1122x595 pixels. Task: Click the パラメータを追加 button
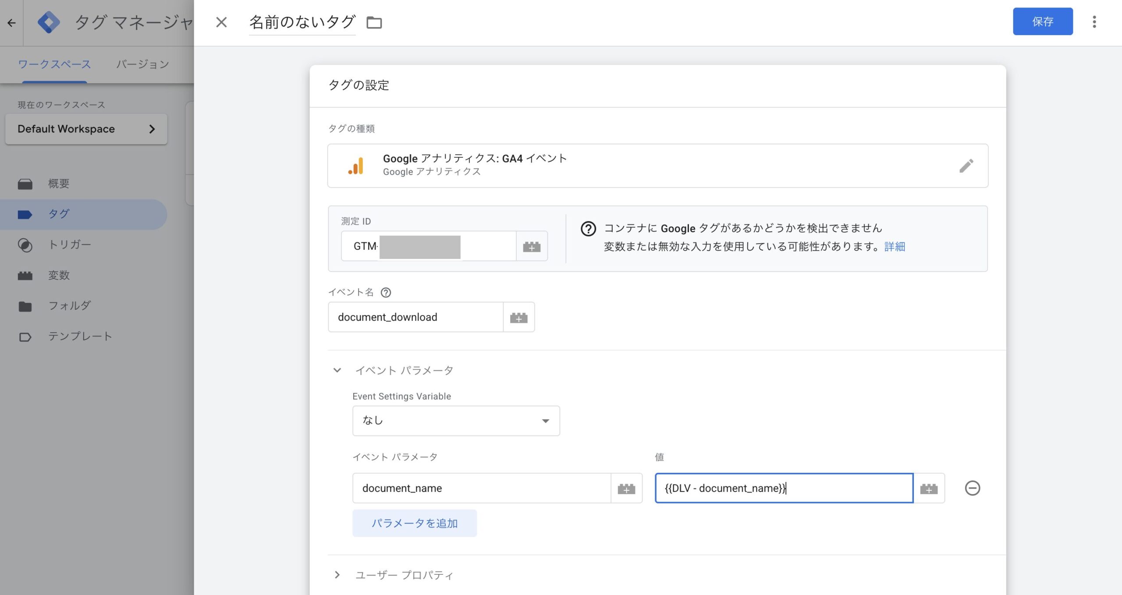tap(414, 523)
